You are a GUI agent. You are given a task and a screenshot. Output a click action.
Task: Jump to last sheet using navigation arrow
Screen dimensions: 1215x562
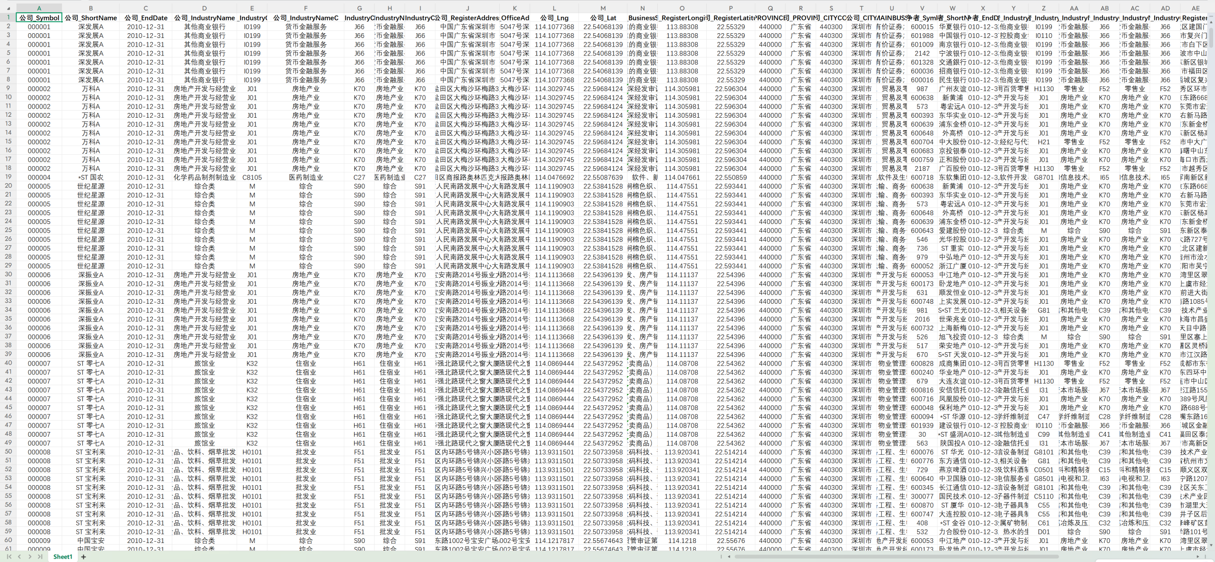(x=40, y=556)
